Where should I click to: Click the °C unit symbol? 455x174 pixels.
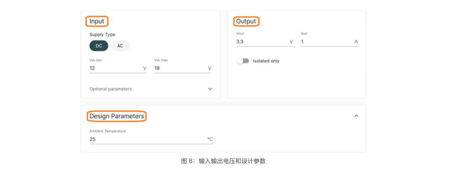210,139
